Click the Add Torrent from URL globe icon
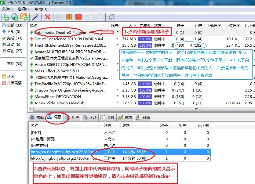Viewport: 255px width, 184px height. pos(14,16)
